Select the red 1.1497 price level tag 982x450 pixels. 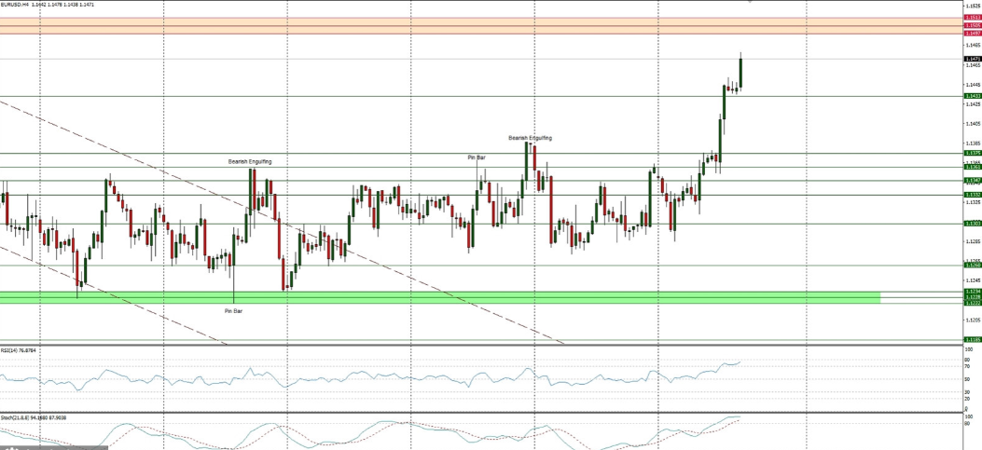click(973, 33)
